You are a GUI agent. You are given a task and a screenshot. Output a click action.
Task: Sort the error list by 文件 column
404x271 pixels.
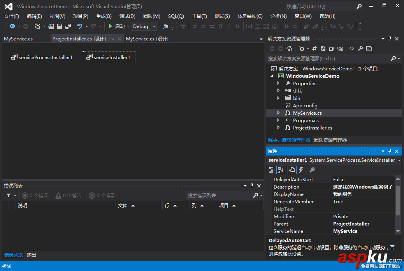139,205
